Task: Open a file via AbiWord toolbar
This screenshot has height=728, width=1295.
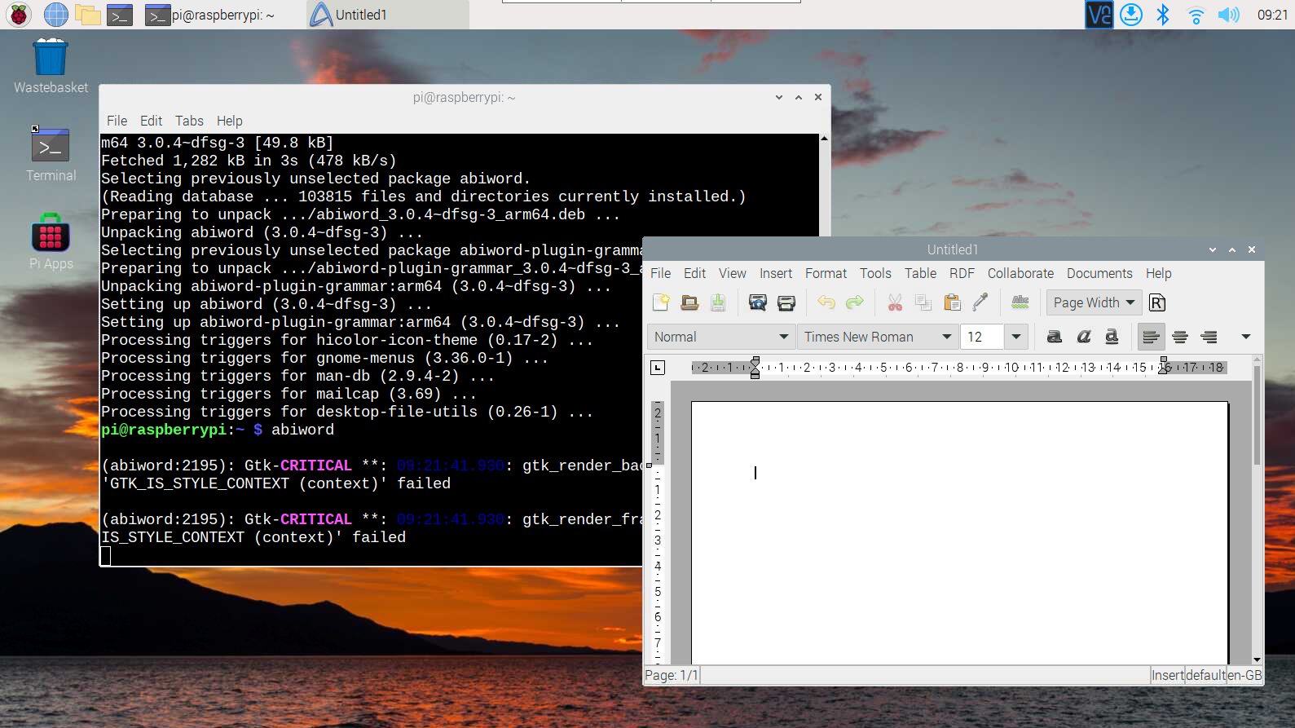Action: (x=689, y=302)
